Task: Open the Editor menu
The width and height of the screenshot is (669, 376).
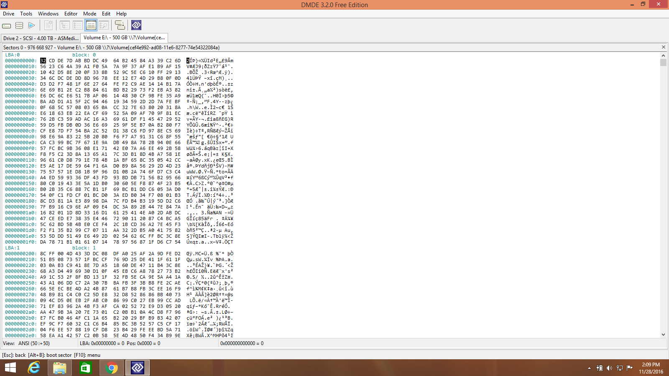Action: click(71, 14)
